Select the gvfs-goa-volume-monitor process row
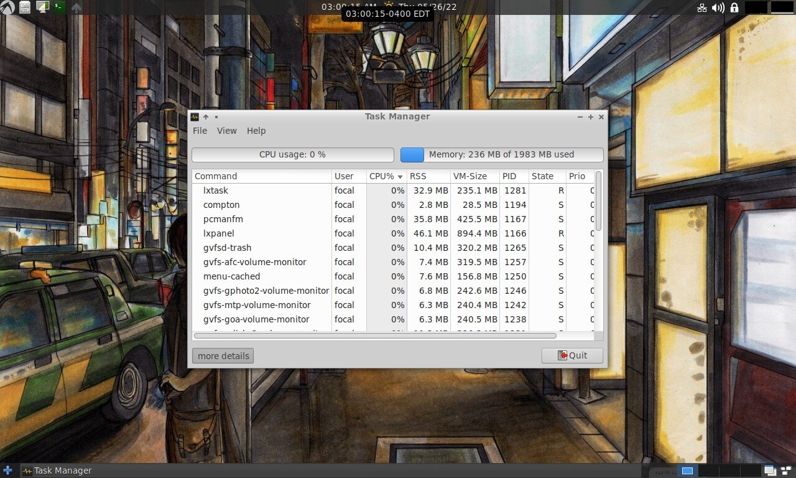The width and height of the screenshot is (796, 478). 393,319
